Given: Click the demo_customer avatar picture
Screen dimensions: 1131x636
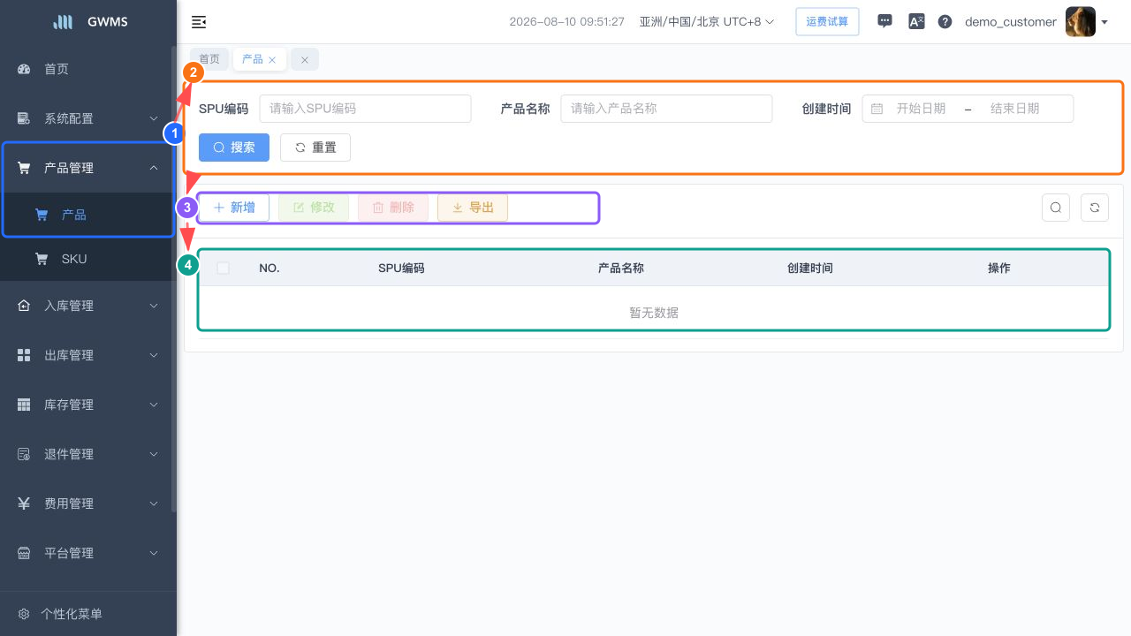Looking at the screenshot, I should [x=1081, y=21].
